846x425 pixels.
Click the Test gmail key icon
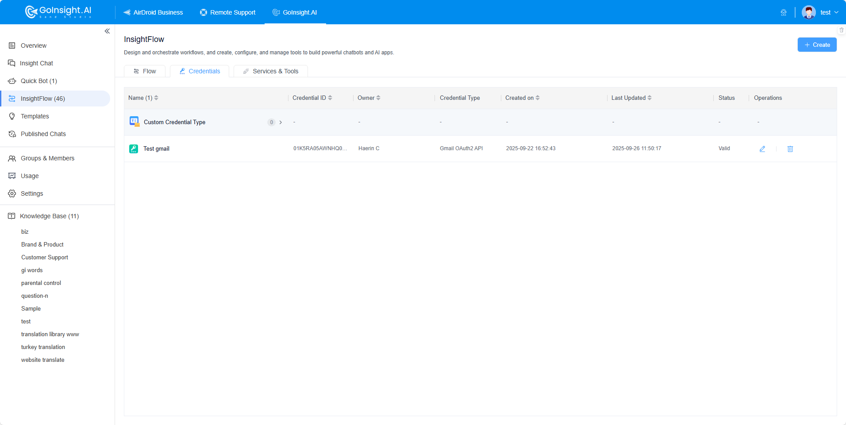(134, 149)
